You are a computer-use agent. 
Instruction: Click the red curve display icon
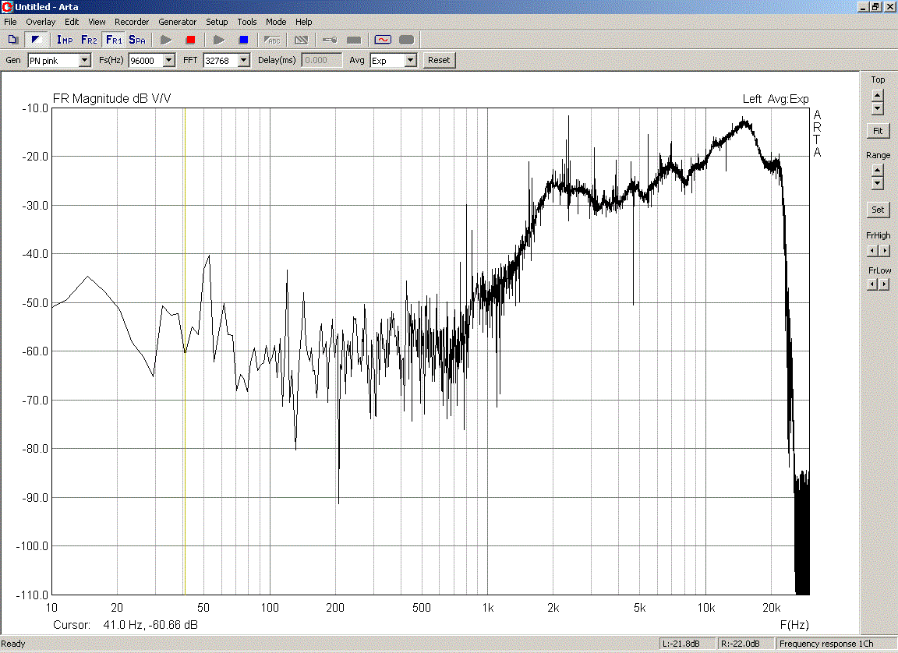coord(382,40)
